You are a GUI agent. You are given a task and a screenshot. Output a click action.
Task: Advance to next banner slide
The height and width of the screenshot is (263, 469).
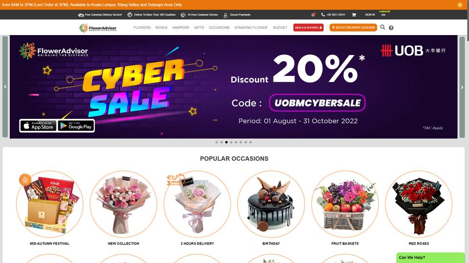click(x=462, y=87)
